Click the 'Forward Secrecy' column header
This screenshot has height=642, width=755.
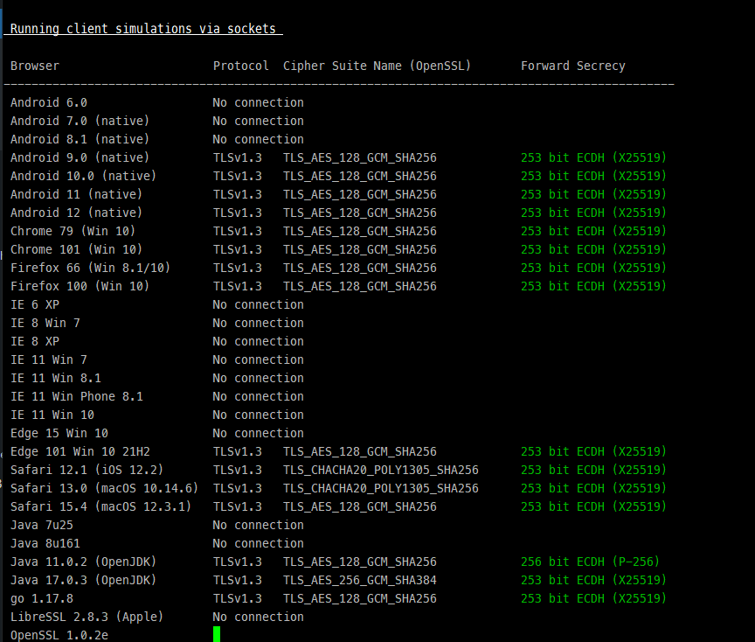[573, 66]
